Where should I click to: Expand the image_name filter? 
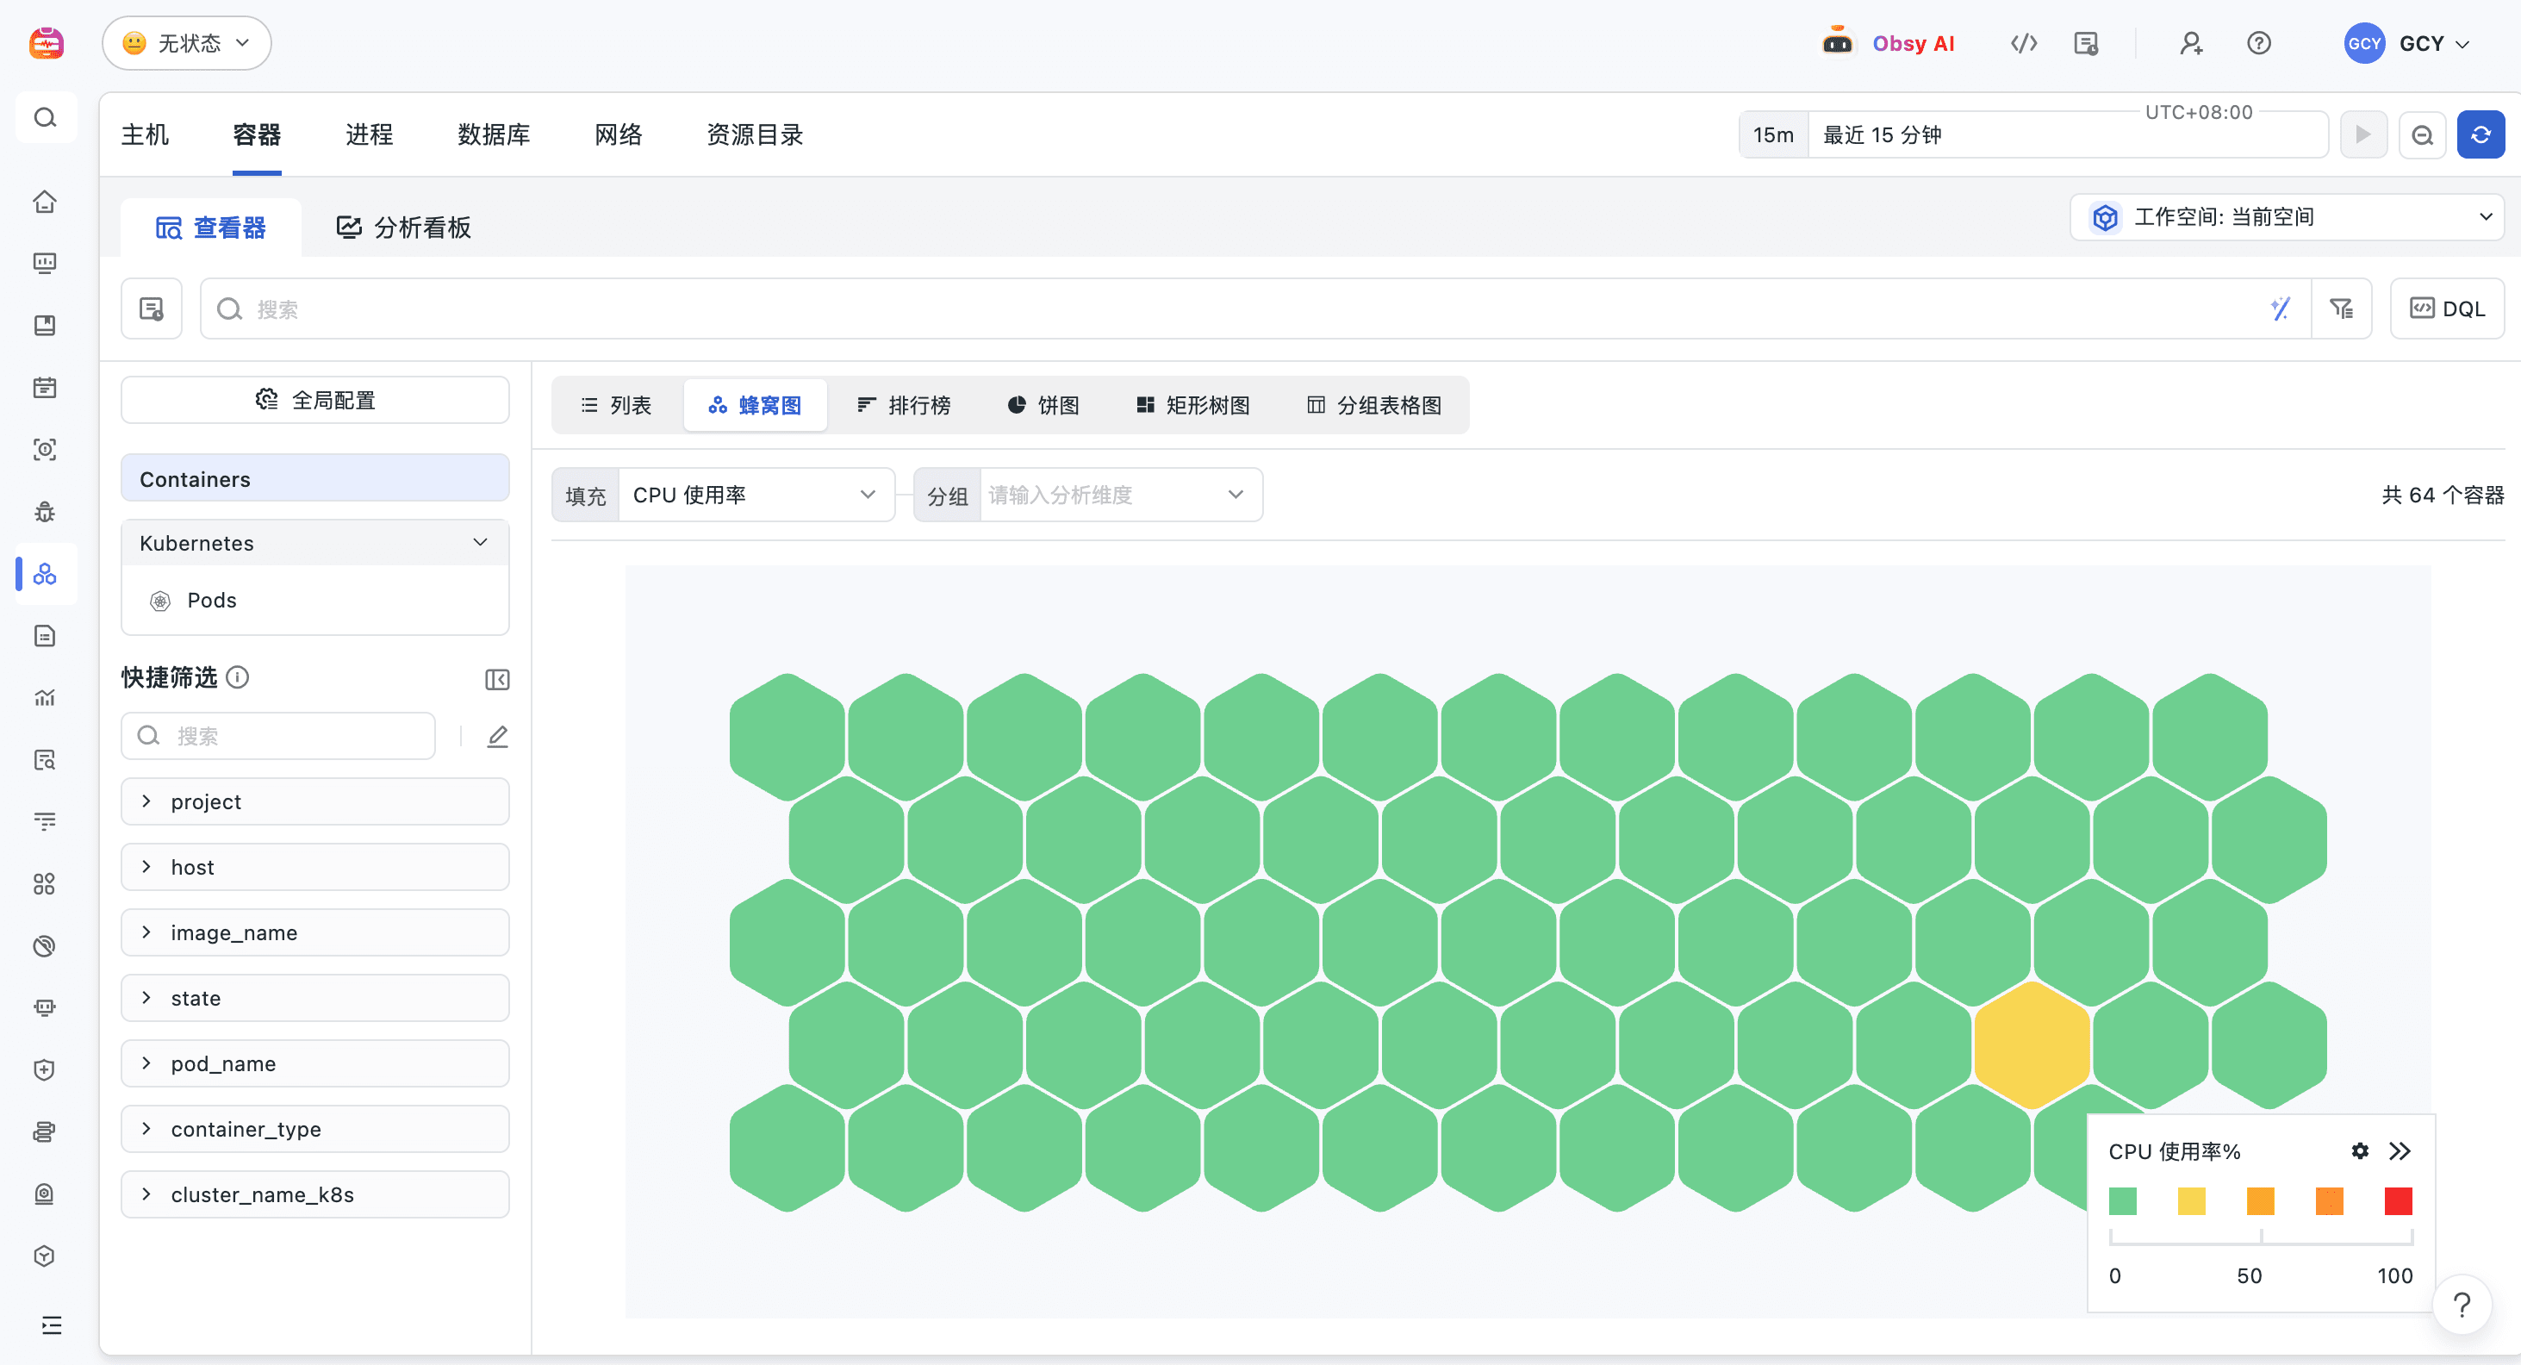coord(315,932)
